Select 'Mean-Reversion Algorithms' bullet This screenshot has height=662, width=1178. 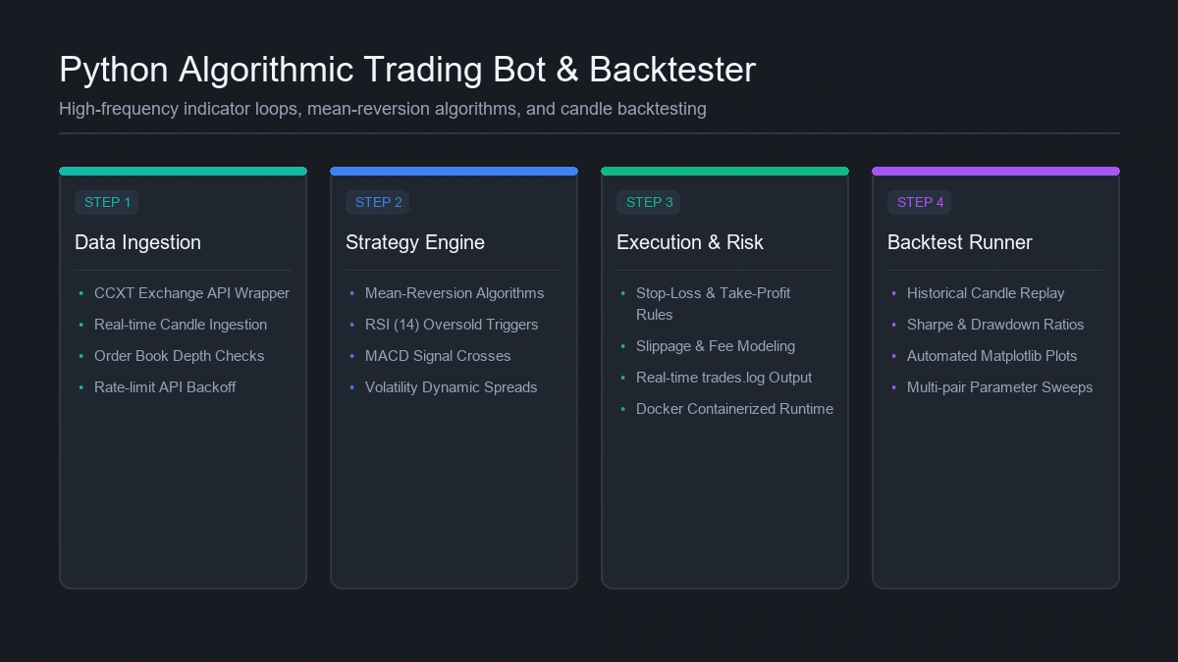(x=455, y=293)
